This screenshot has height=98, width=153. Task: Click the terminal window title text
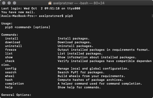click(x=79, y=3)
